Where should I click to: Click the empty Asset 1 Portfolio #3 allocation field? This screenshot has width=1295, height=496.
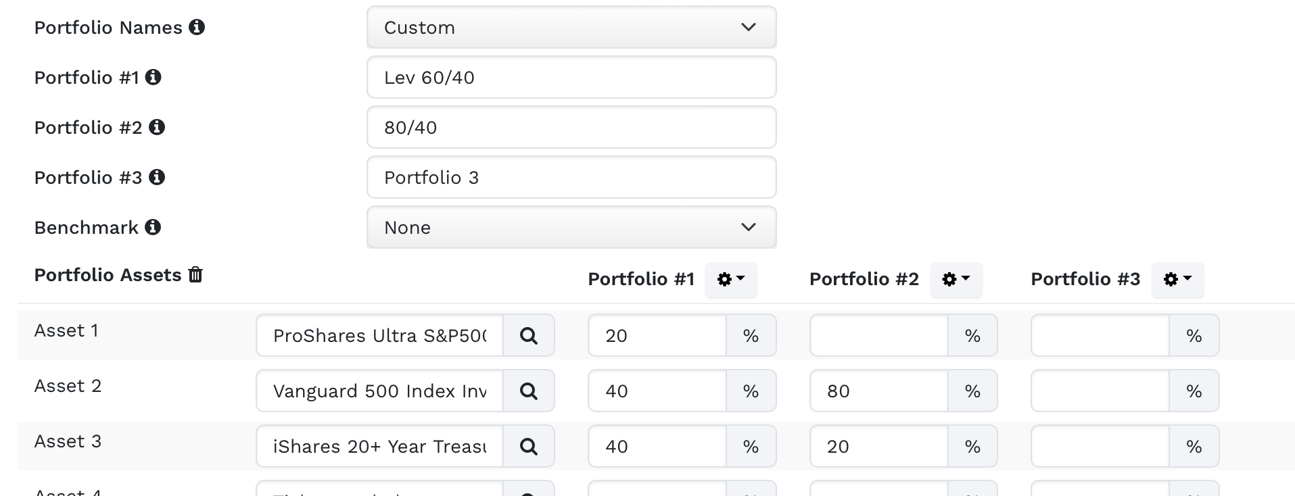tap(1100, 336)
